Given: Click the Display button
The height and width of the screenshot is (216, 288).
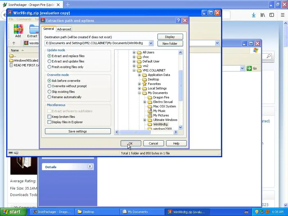Looking at the screenshot, I should click(x=170, y=37).
